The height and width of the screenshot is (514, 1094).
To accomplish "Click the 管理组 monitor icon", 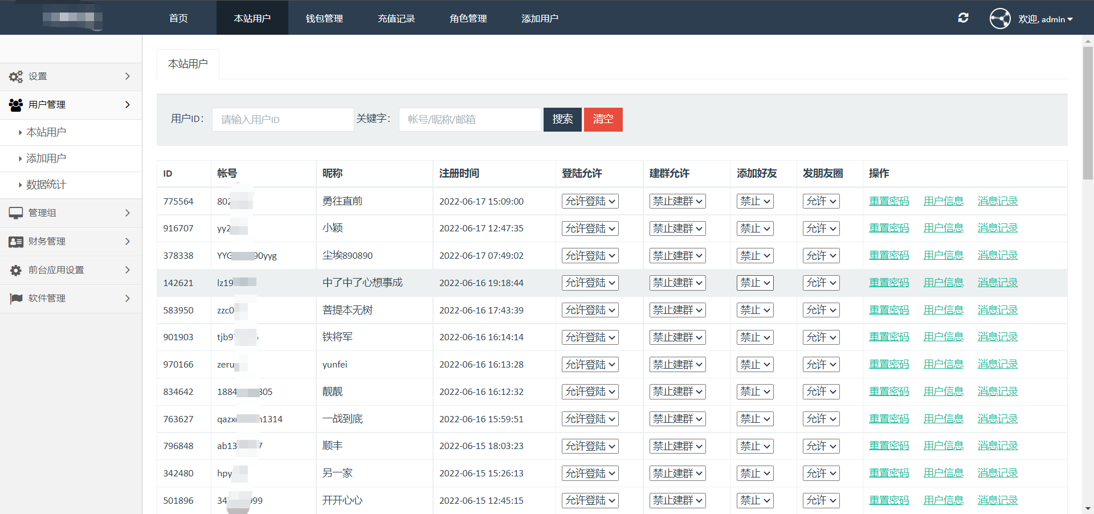I will click(16, 213).
